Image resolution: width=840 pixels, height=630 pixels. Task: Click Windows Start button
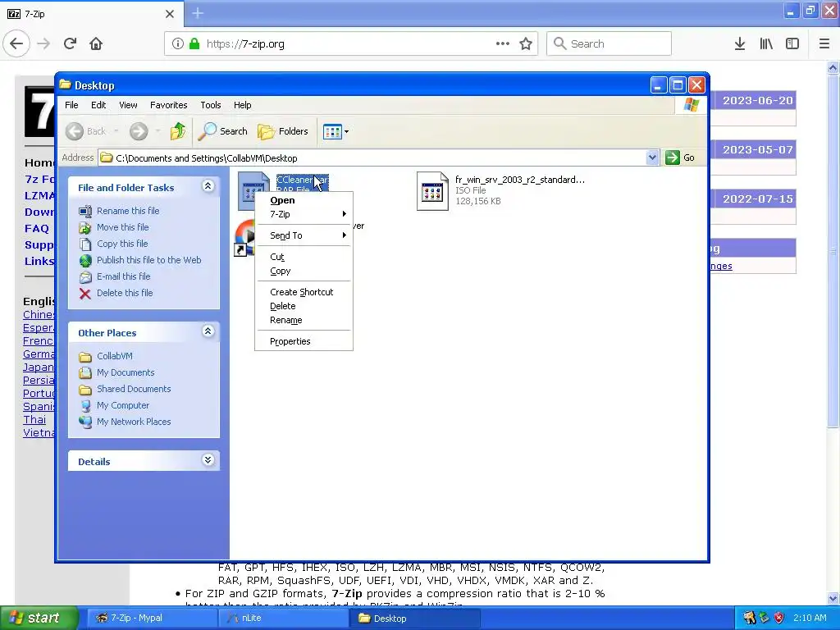pyautogui.click(x=38, y=618)
